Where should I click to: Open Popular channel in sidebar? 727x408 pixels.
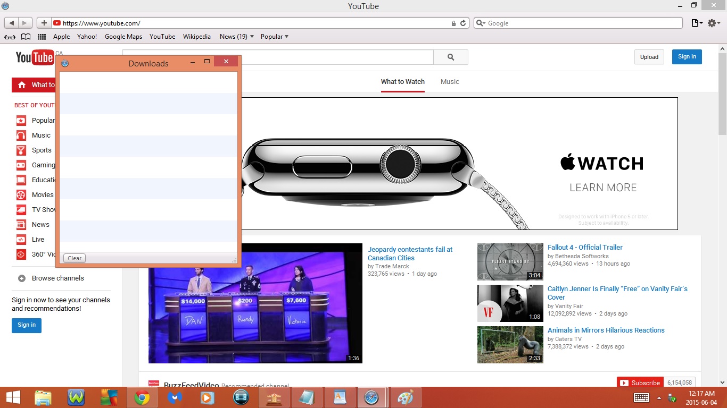(36, 121)
